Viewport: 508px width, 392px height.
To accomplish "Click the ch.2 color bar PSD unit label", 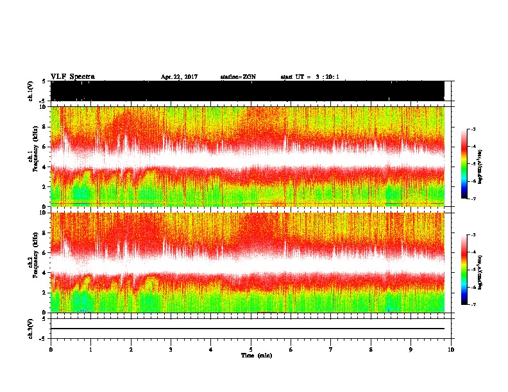I will [x=480, y=272].
